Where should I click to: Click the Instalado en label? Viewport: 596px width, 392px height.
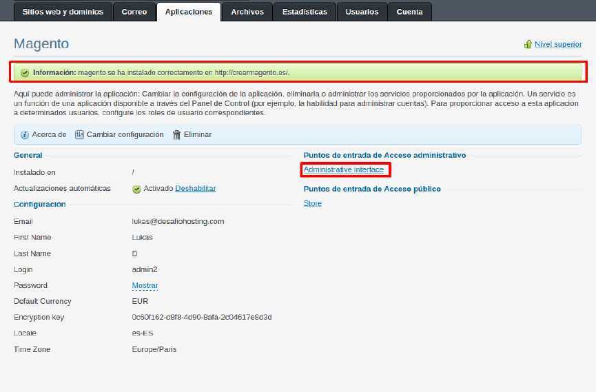[34, 172]
